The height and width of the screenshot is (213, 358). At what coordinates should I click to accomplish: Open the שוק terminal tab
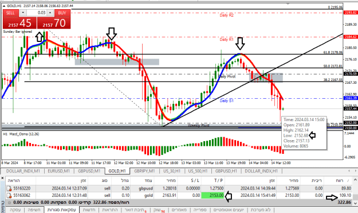click(x=159, y=210)
